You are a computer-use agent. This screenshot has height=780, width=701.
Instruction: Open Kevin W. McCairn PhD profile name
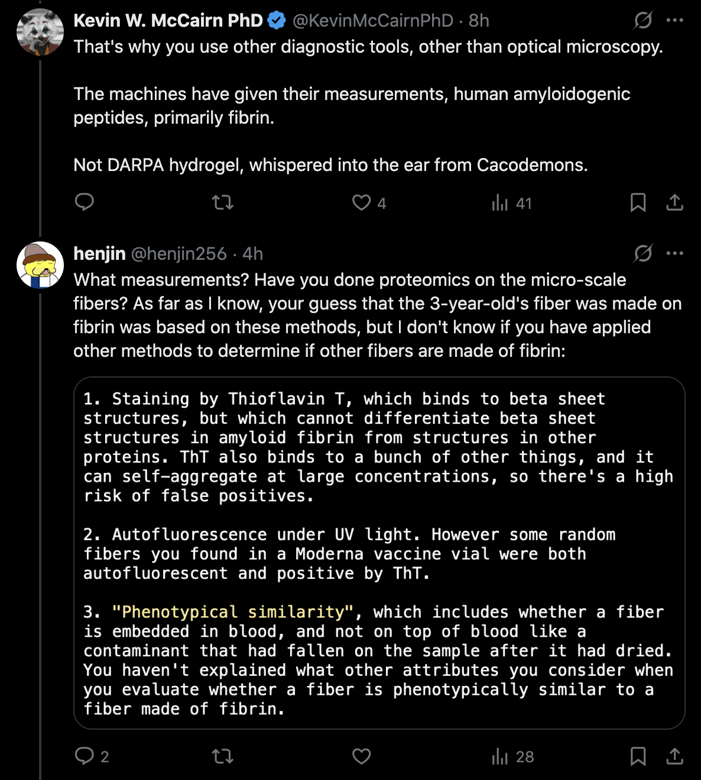point(168,21)
